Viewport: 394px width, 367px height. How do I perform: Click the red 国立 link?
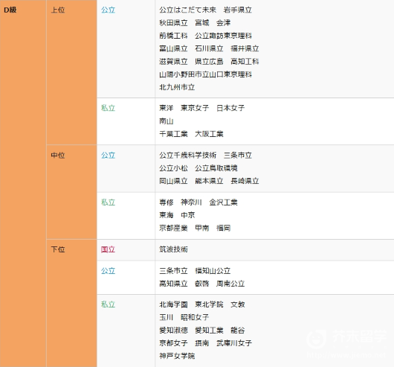(108, 249)
